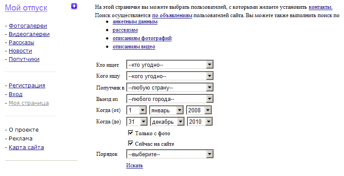This screenshot has width=344, height=176.
Task: Open the Когда (до) day dropdown showing 31
Action: tap(137, 122)
